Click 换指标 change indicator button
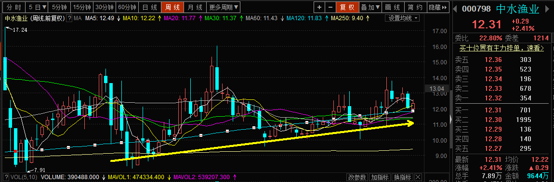The height and width of the screenshot is (182, 554). point(402,177)
